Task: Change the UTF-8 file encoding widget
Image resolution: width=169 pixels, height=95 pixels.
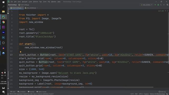Action: click(x=141, y=94)
